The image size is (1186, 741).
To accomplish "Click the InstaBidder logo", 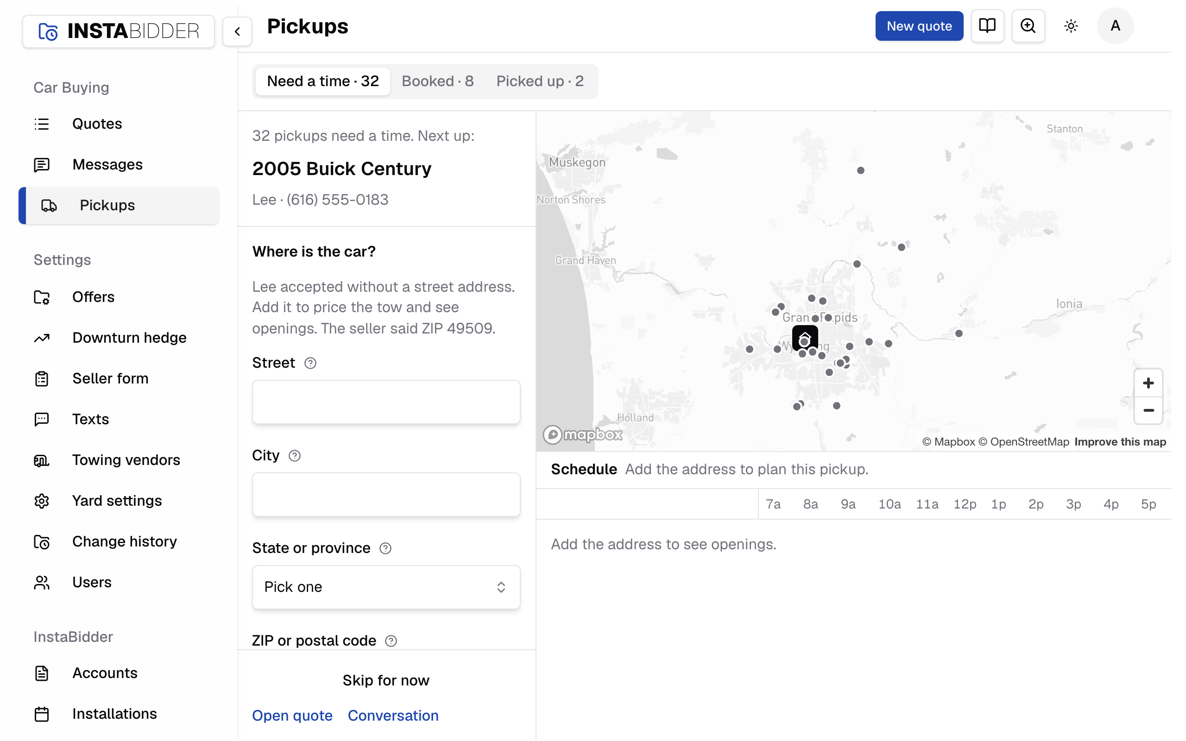I will [118, 31].
